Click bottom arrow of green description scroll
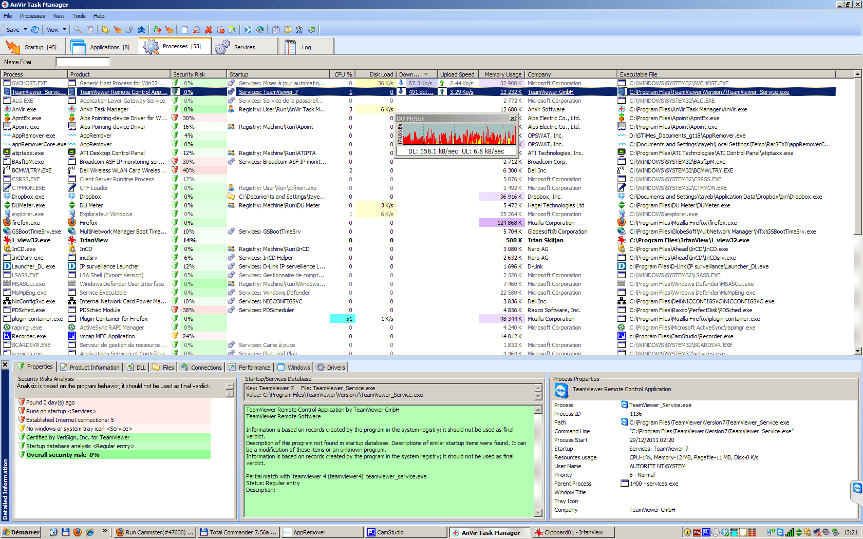863x539 pixels. [x=538, y=513]
